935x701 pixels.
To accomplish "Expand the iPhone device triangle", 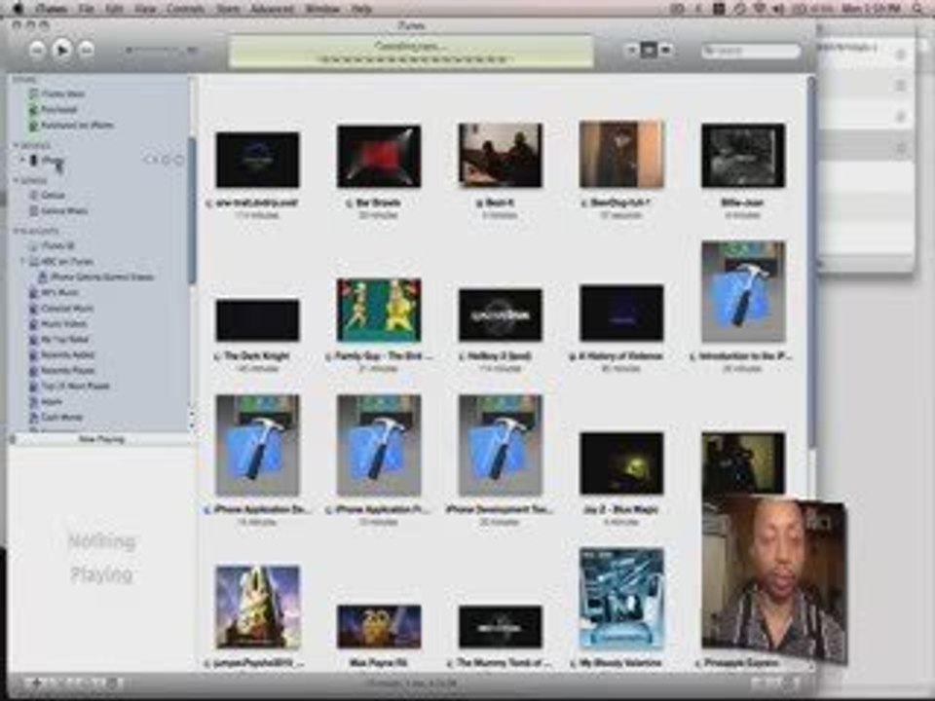I will coord(22,160).
